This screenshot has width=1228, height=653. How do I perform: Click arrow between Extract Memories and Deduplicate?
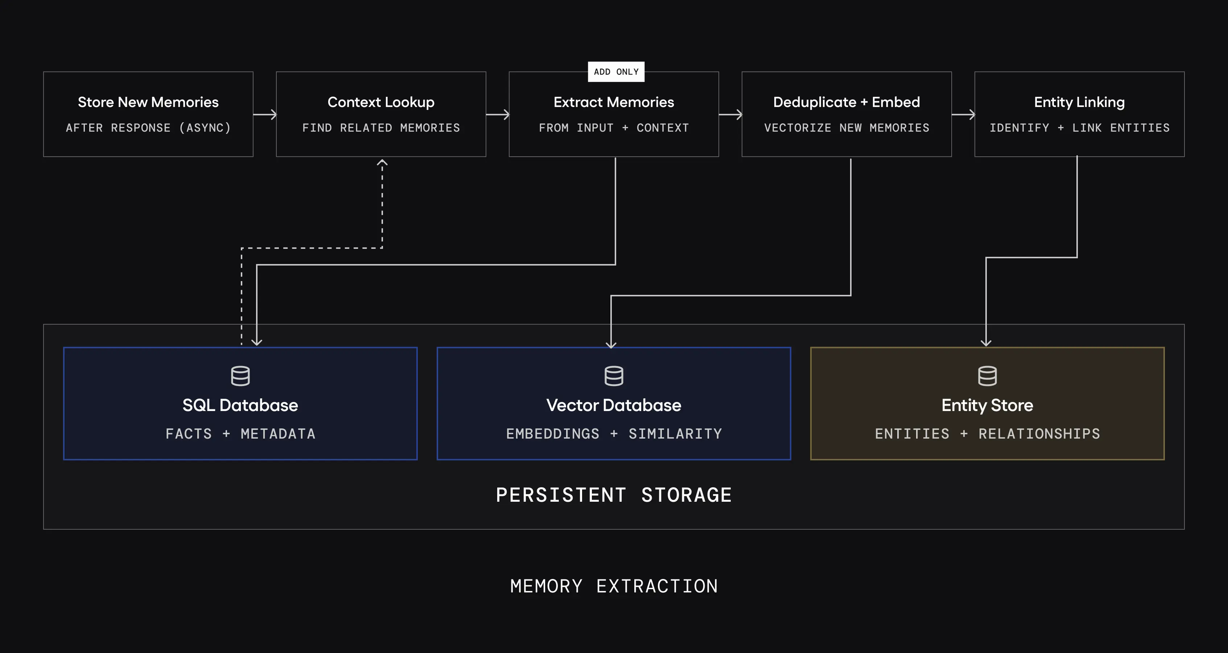(730, 115)
